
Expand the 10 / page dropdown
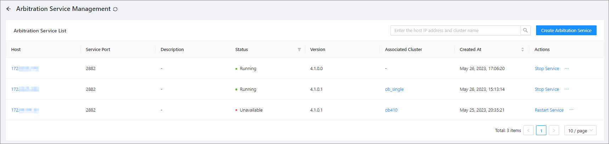click(x=580, y=131)
